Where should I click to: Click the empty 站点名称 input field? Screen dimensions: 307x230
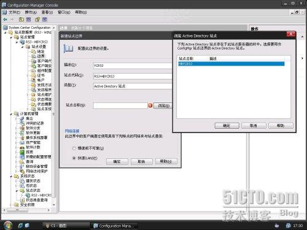tap(120, 105)
